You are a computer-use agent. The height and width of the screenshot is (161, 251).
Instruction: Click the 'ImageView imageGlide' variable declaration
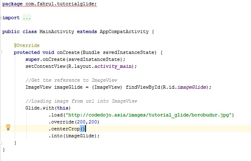54,87
